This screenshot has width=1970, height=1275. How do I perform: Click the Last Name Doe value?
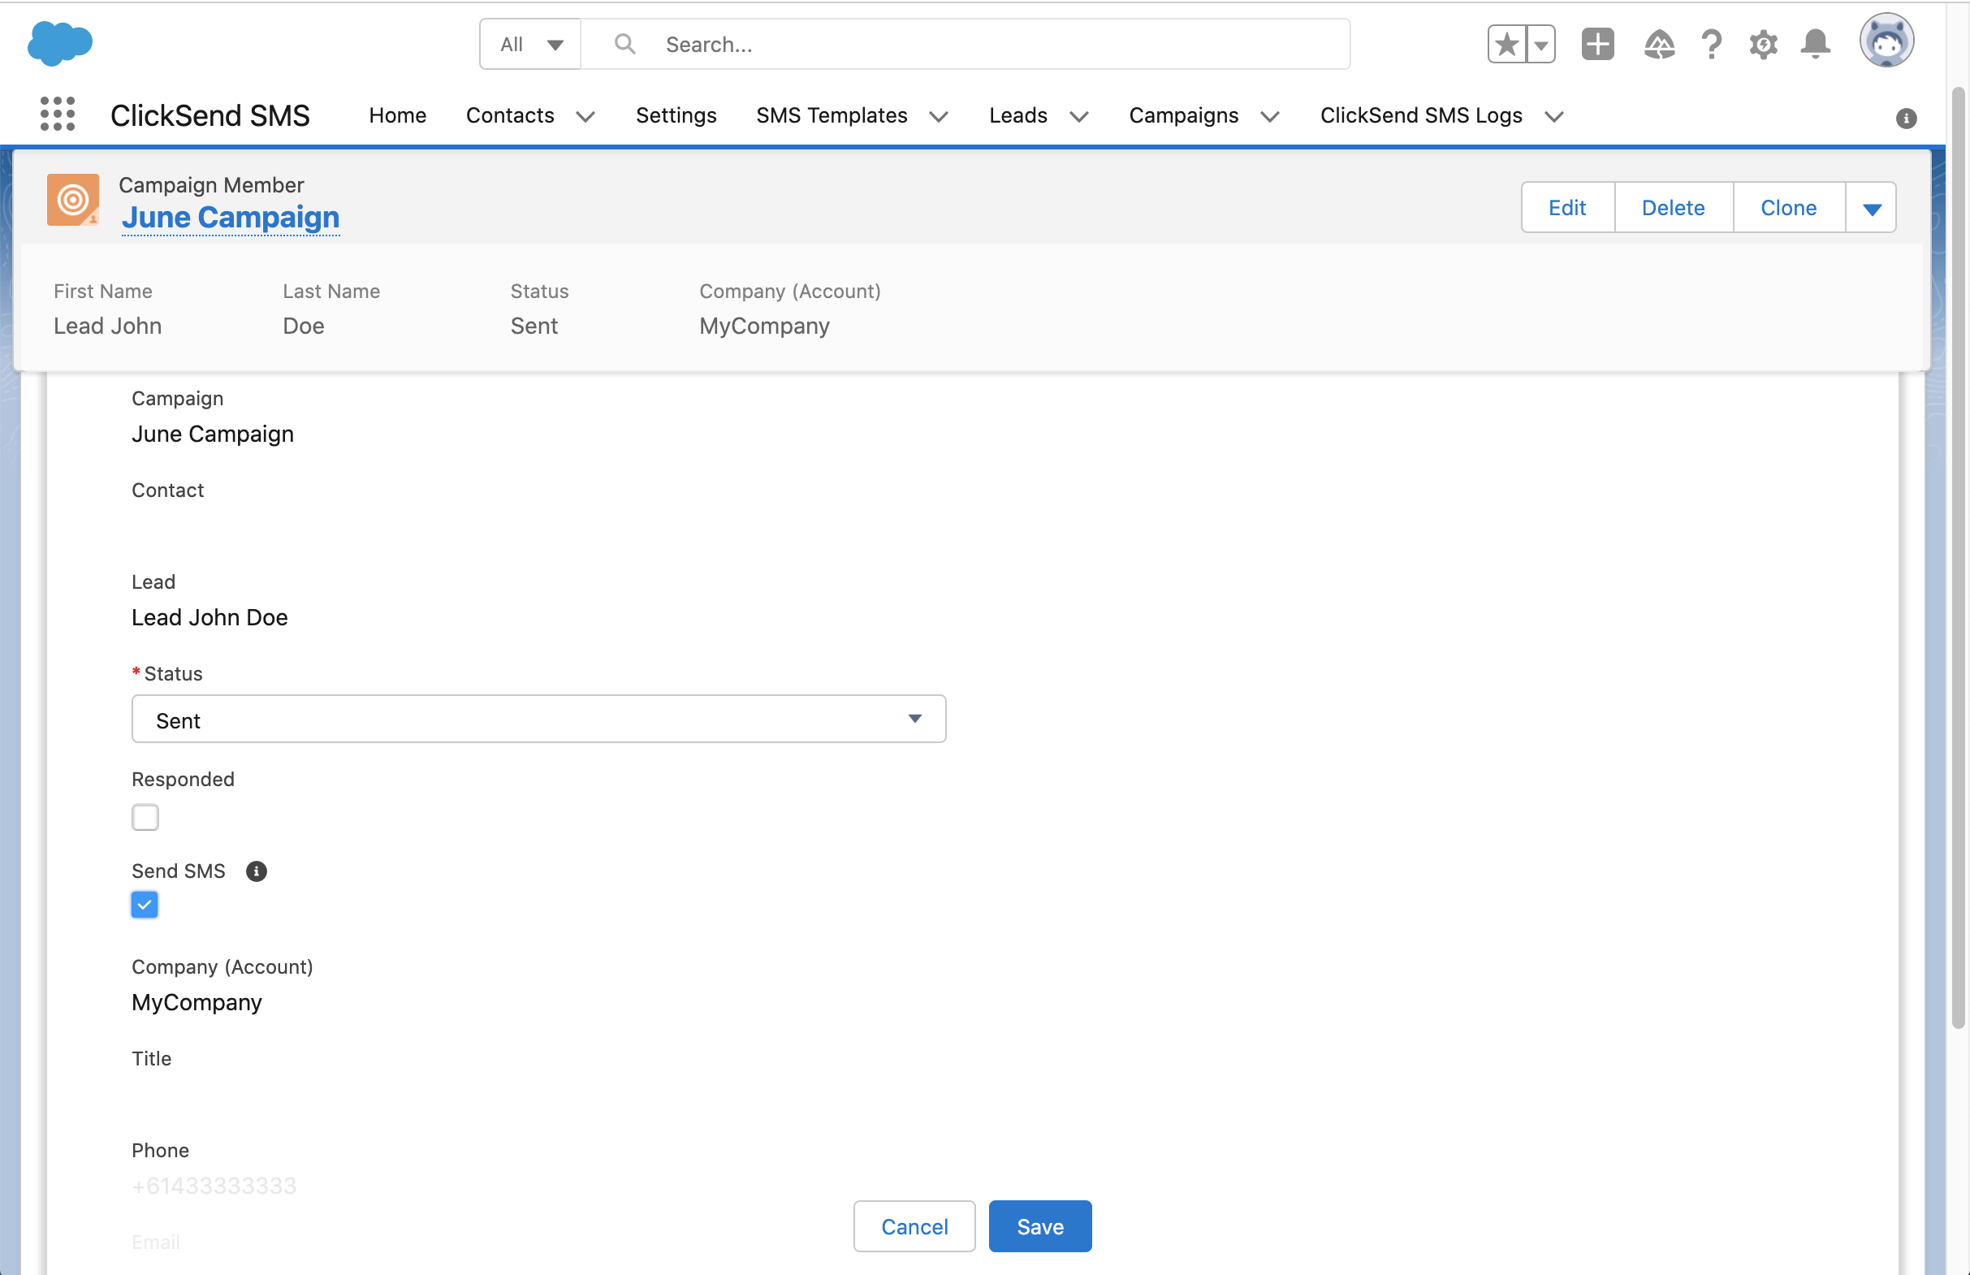(x=304, y=326)
